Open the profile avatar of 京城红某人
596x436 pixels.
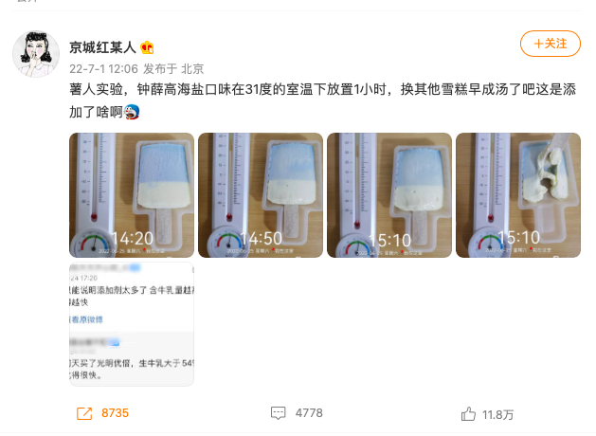tap(36, 54)
